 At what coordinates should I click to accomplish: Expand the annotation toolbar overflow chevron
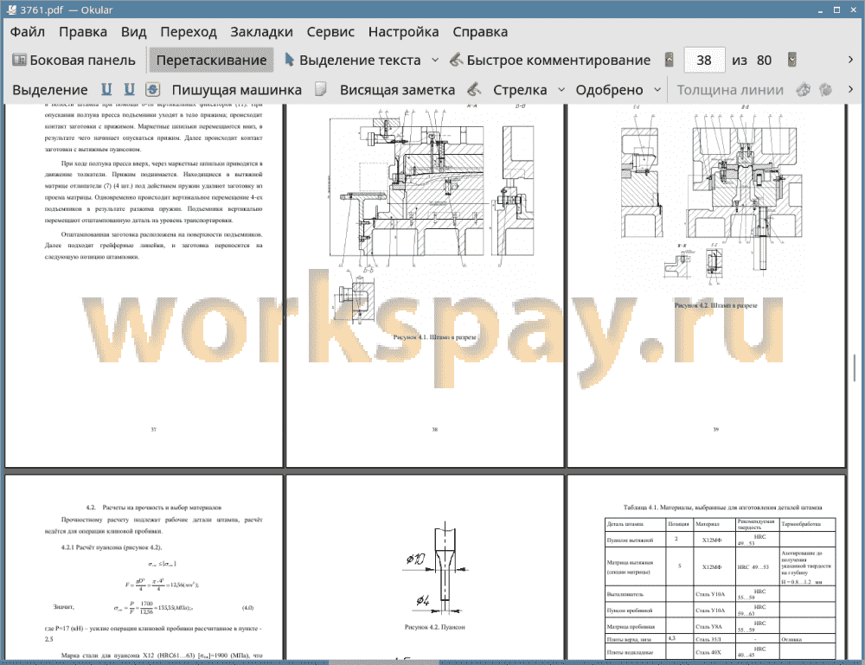tap(850, 89)
